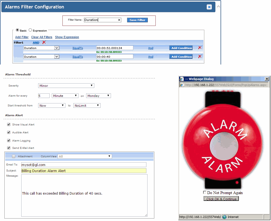Screen dimensions: 271x221
Task: Click the Alarm for every number field
Action: pos(44,96)
